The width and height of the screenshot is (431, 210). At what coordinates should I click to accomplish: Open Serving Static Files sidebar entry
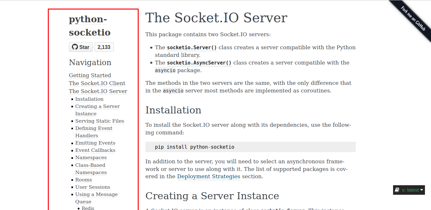(x=99, y=121)
